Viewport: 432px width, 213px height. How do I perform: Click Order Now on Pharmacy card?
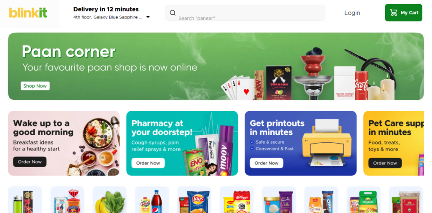click(148, 163)
